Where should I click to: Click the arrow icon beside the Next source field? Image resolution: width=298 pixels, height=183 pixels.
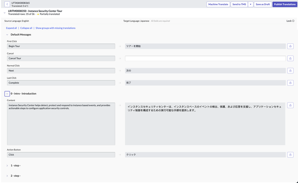[x=120, y=71]
